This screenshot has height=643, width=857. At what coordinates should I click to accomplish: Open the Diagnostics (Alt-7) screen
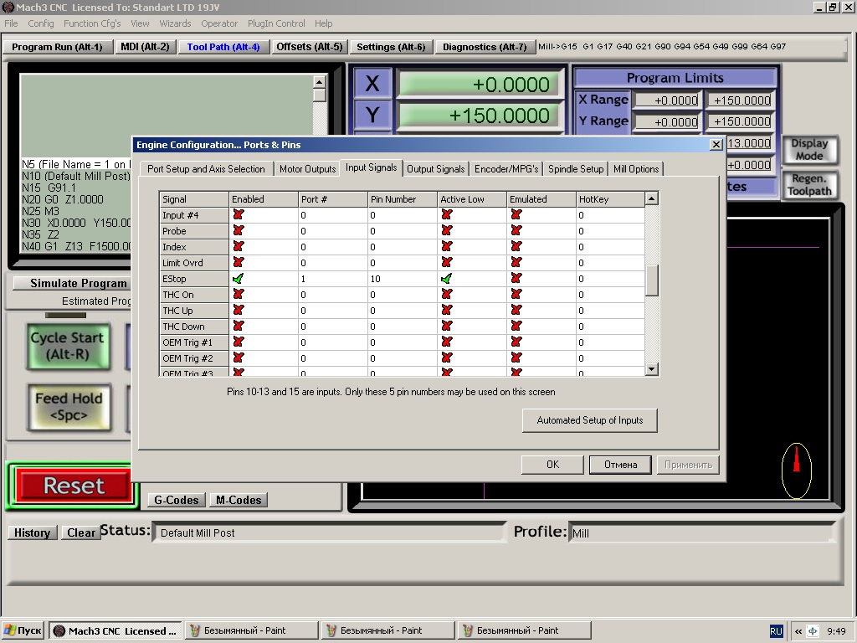tap(485, 47)
